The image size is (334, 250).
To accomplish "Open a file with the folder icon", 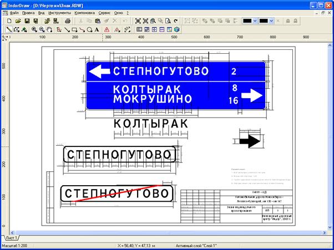I will pos(17,21).
